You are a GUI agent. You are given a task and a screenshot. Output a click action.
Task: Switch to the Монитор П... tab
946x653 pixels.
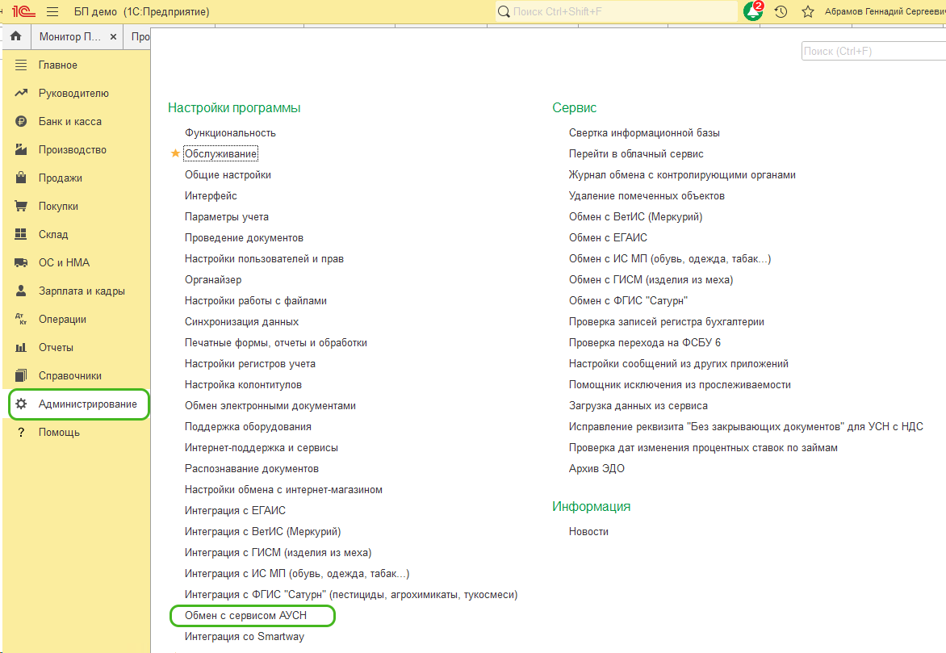click(69, 37)
